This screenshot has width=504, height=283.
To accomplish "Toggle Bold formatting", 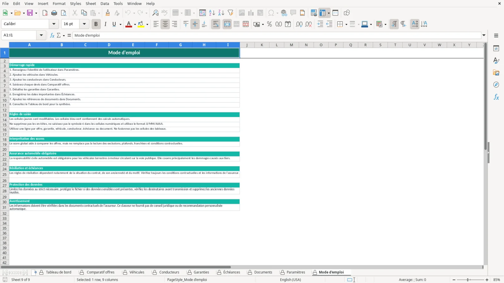I will (96, 24).
